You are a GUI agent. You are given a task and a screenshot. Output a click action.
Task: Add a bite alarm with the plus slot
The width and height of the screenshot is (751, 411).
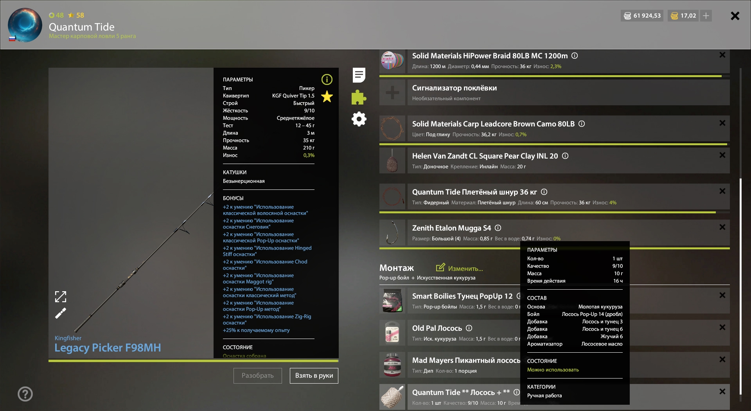point(392,92)
